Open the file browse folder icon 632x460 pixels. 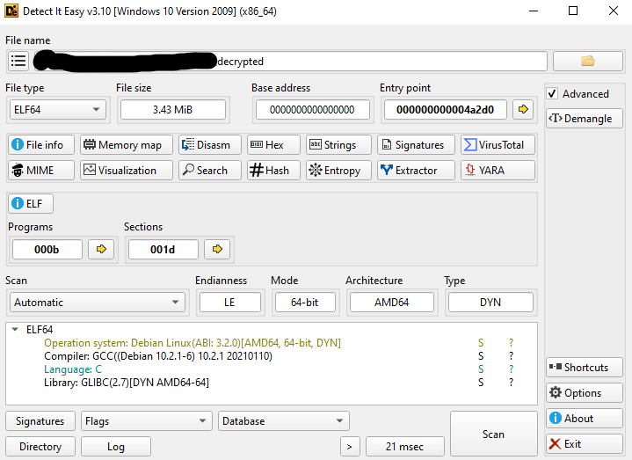click(x=588, y=61)
